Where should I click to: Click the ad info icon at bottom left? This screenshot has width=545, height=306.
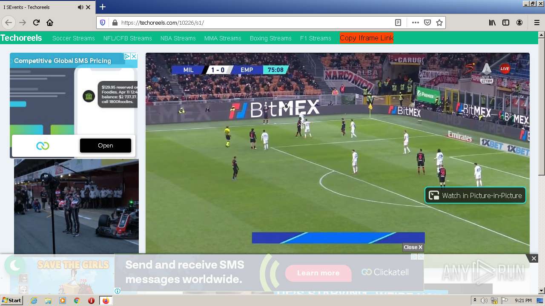point(118,291)
